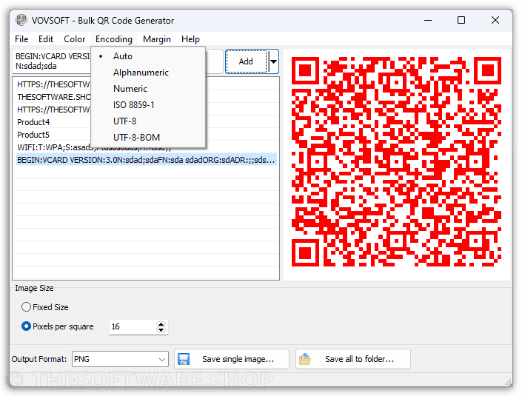Minimize the QR Code Generator window

pos(428,20)
